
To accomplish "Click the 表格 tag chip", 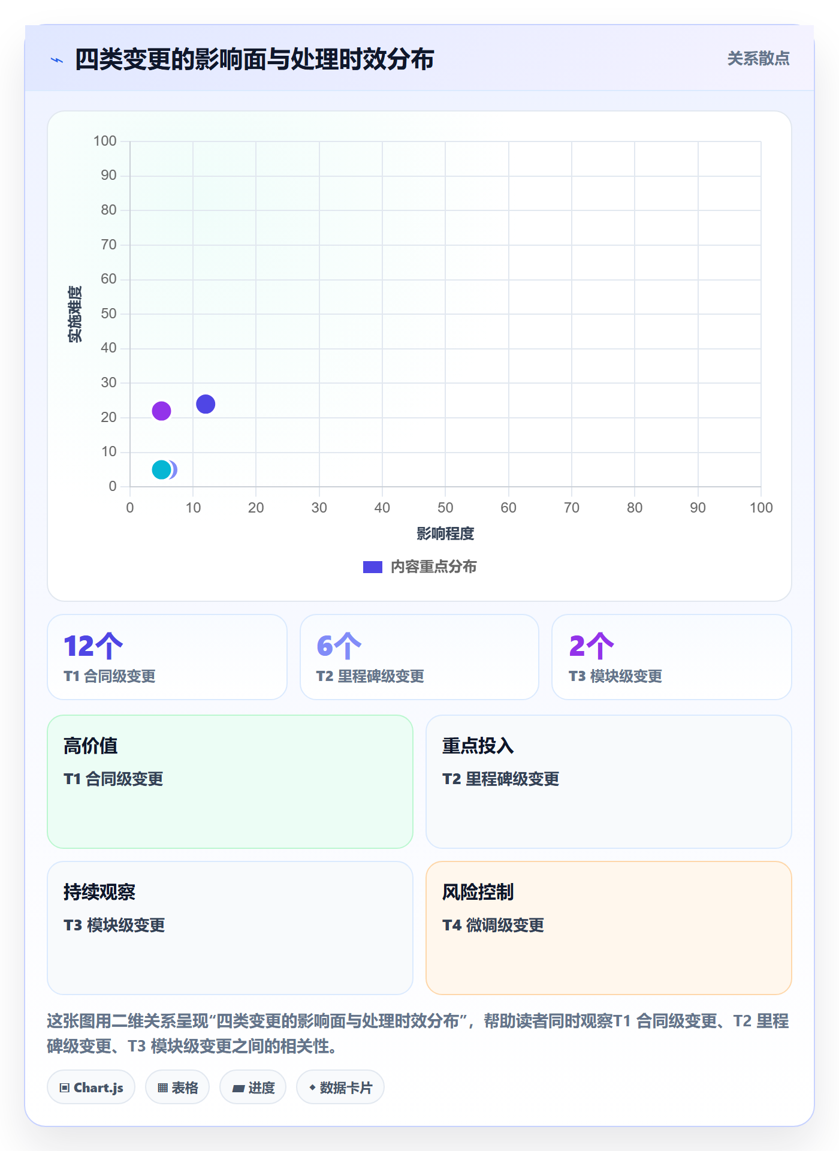I will point(177,1087).
